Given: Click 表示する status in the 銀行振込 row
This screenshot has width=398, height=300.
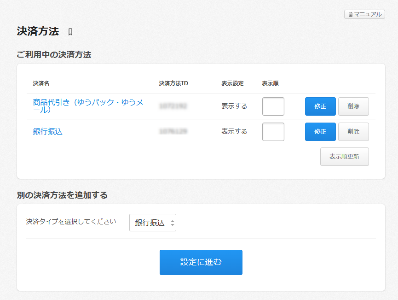Looking at the screenshot, I should pos(234,131).
